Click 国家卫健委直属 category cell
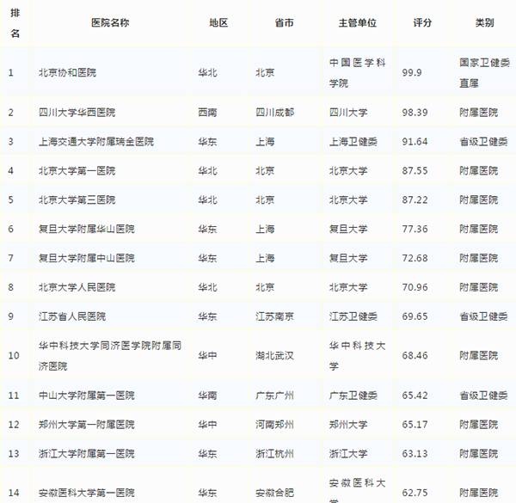 (x=483, y=71)
